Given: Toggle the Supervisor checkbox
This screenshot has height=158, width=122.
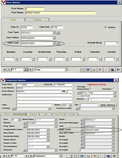Looking at the screenshot, I should [91, 89].
